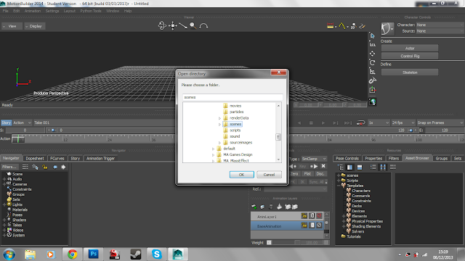Open the Animation menu

click(x=33, y=11)
